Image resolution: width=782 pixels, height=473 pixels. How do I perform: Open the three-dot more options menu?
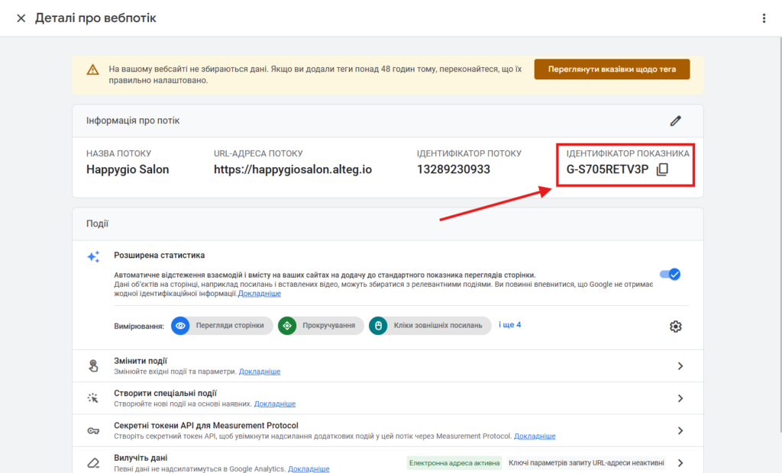tap(763, 18)
